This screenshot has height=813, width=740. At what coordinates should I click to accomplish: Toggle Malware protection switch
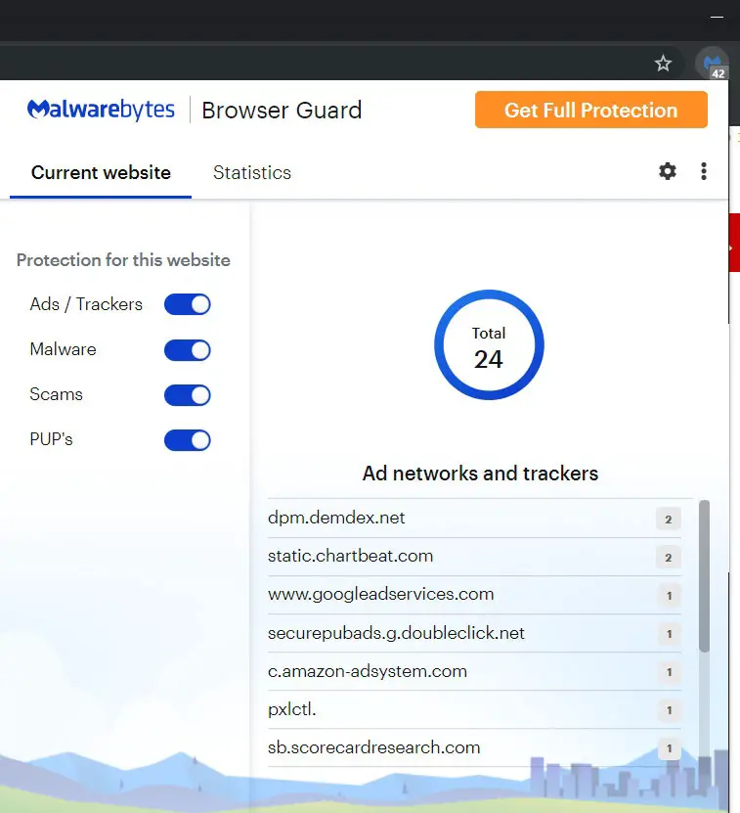point(187,350)
